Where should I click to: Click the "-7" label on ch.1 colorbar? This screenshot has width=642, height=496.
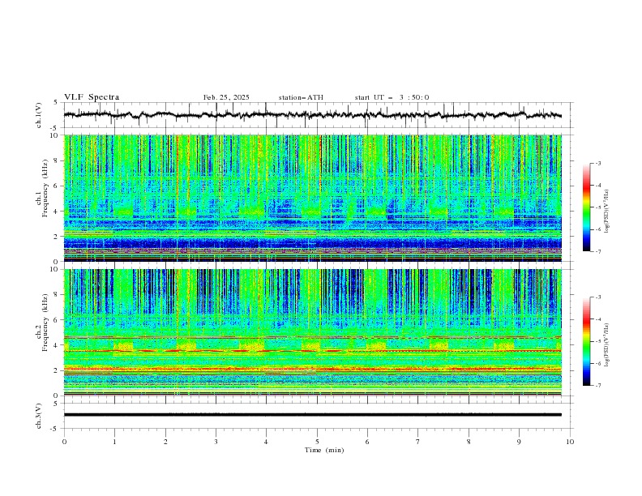coord(597,251)
